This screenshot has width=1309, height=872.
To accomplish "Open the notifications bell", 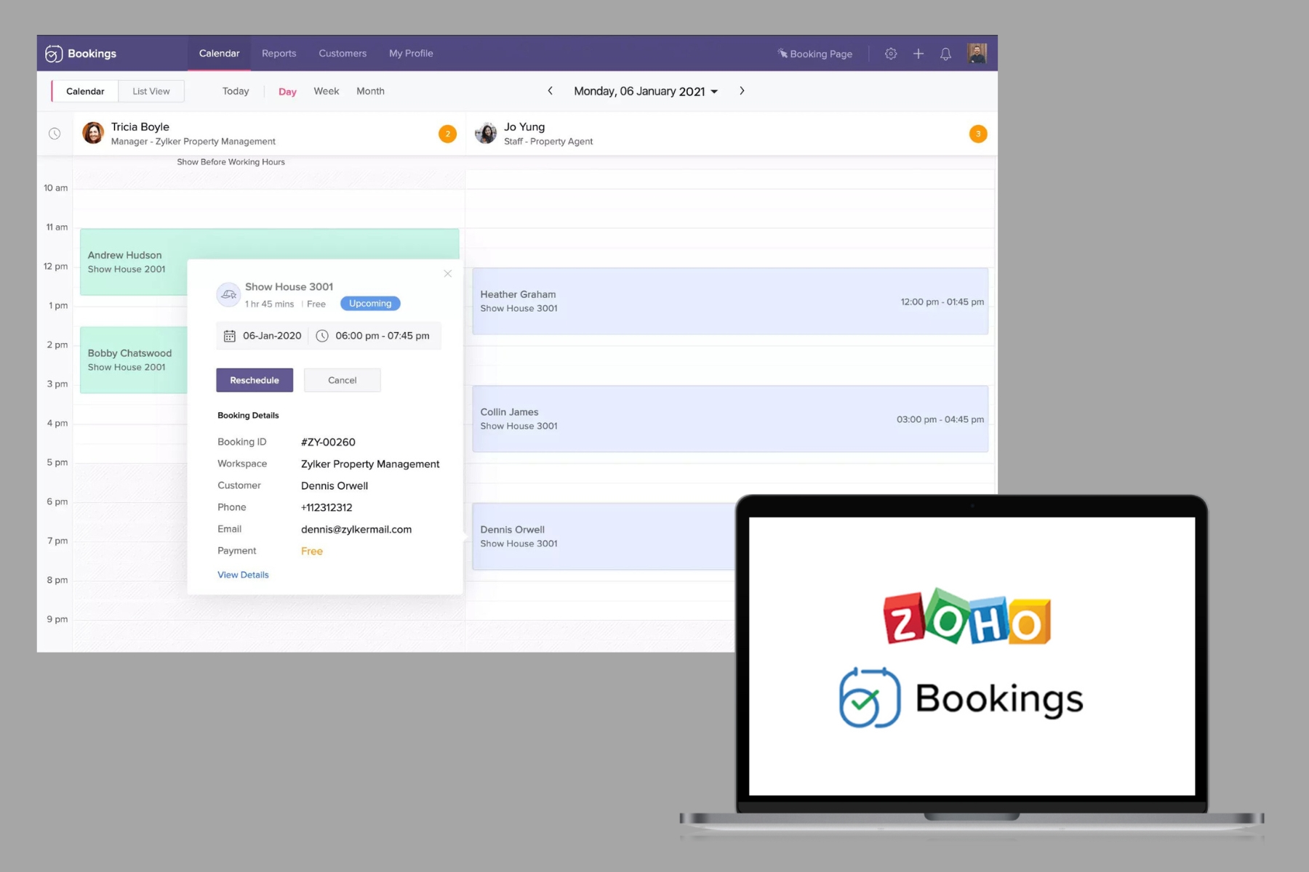I will coord(945,54).
